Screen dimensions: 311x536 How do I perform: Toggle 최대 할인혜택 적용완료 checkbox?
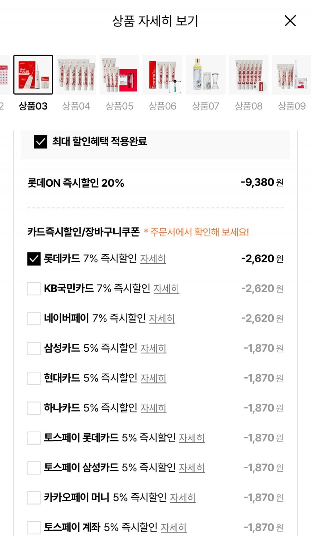tap(40, 142)
